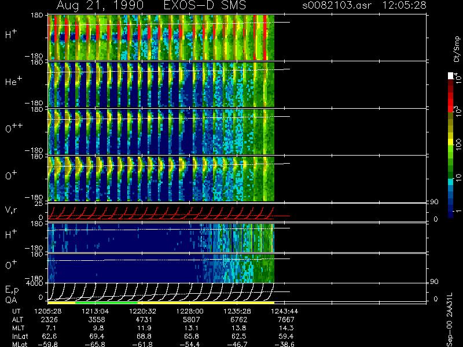
Task: Select MLT value "13.1"
Action: coord(192,328)
